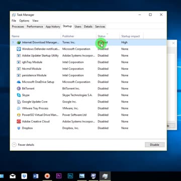This screenshot has width=181, height=181.
Task: Switch to the App history tab
Action: (x=53, y=27)
